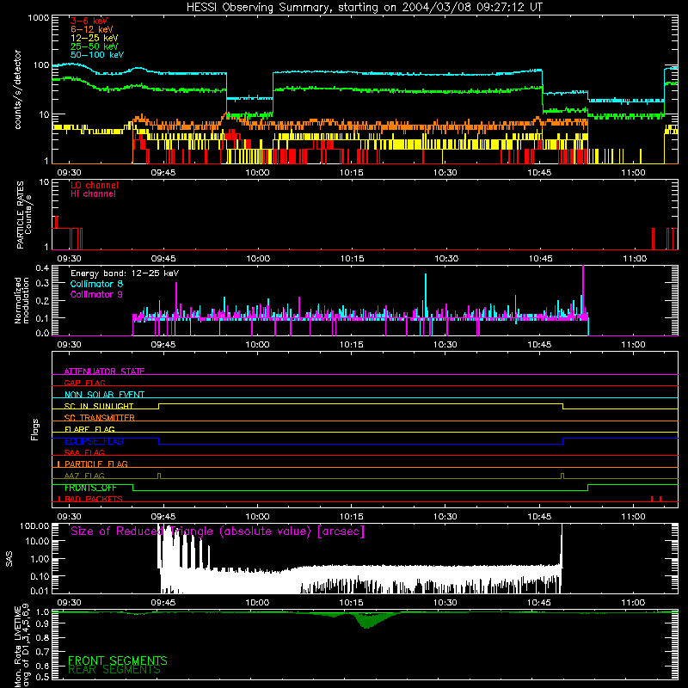Viewport: 688px width, 688px height.
Task: Click the NON_SOLAR_EVENT flag label
Action: [x=104, y=395]
